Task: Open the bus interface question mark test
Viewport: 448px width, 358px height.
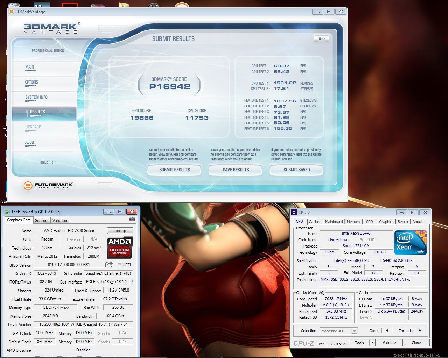Action: 132,282
